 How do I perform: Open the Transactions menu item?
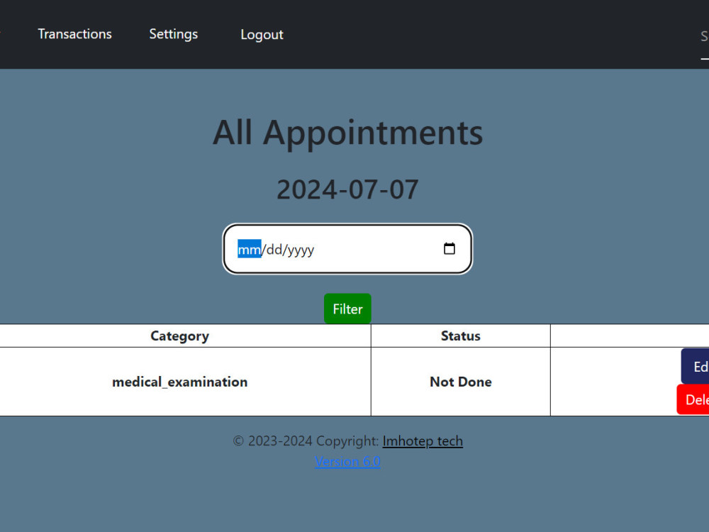pos(74,34)
